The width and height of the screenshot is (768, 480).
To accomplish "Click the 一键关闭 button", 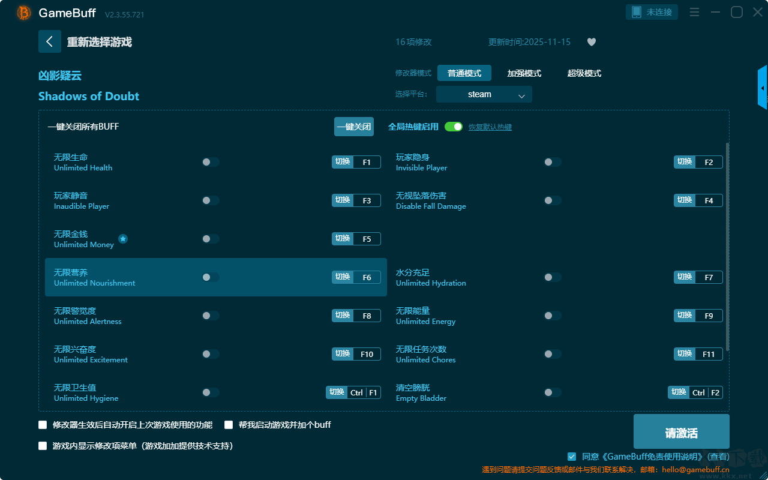I will coord(354,127).
